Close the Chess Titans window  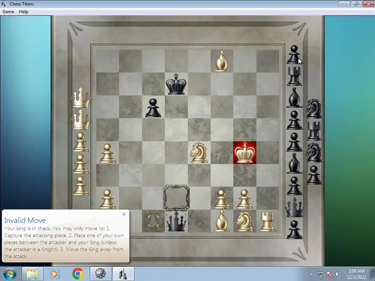coord(368,4)
